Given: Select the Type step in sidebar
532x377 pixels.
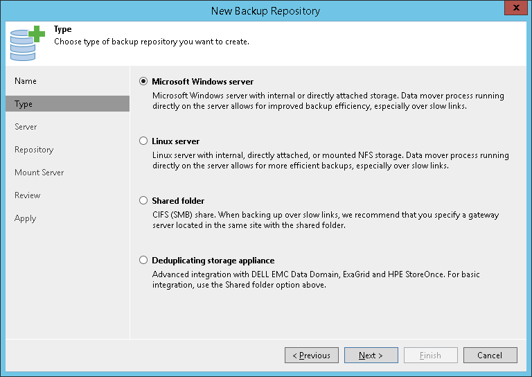Looking at the screenshot, I should click(x=24, y=104).
